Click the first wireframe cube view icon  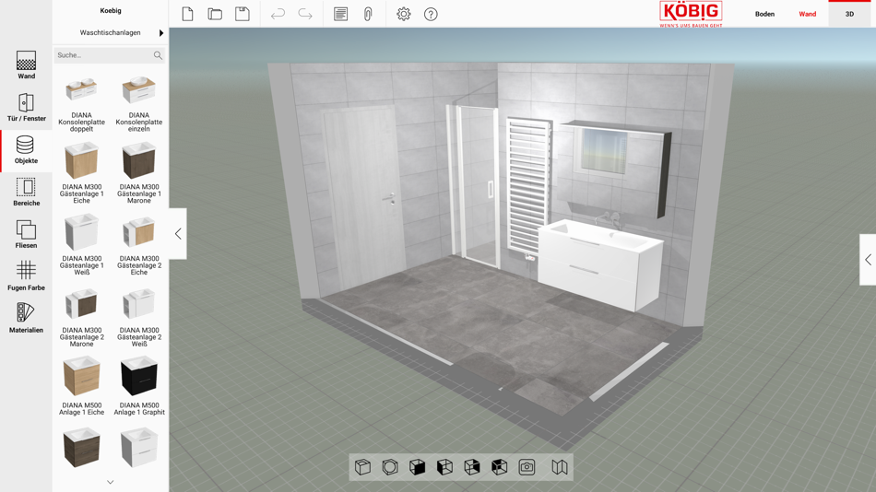click(362, 467)
